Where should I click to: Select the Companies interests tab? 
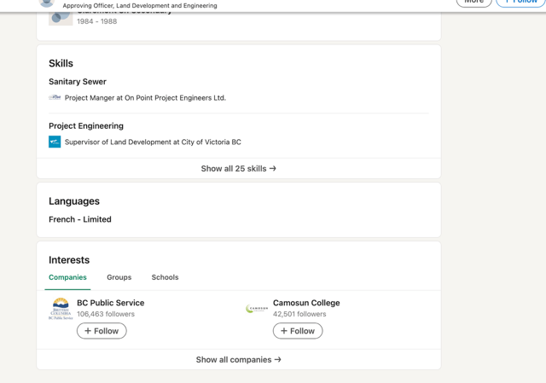tap(67, 277)
